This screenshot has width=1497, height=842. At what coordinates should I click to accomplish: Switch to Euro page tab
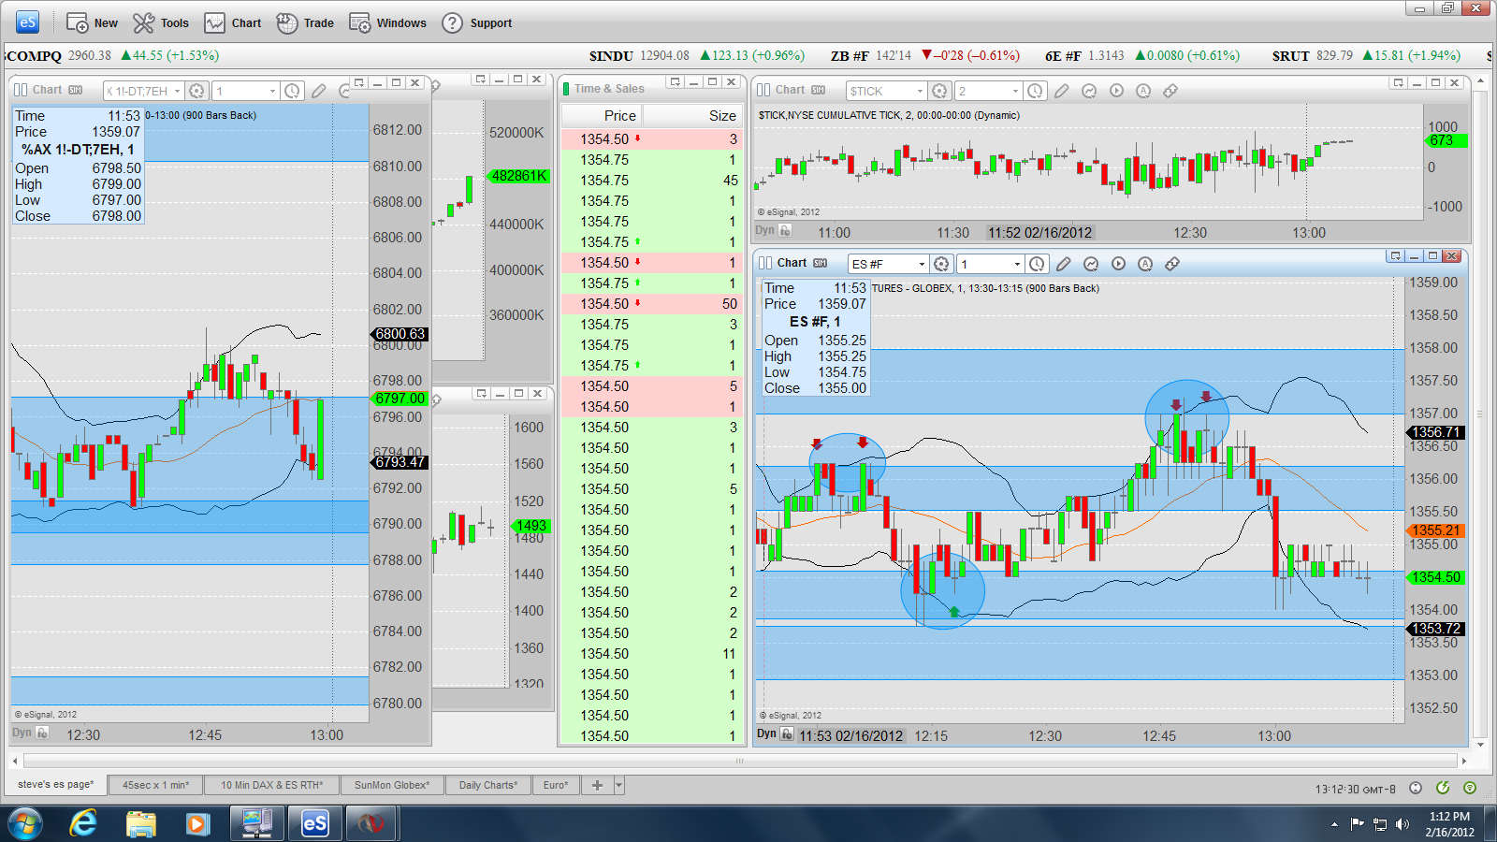pyautogui.click(x=556, y=785)
